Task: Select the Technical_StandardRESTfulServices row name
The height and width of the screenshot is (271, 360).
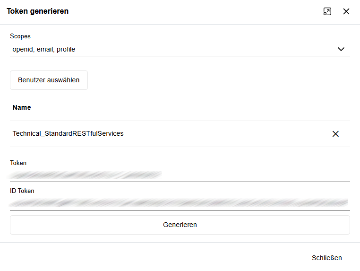Action: [68, 134]
